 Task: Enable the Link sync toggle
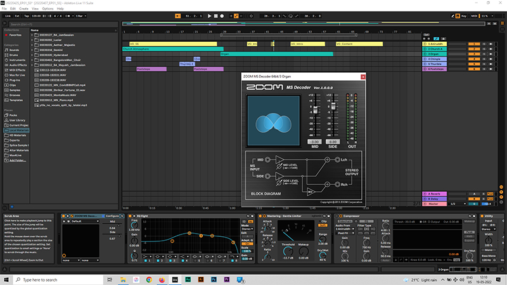6,15
